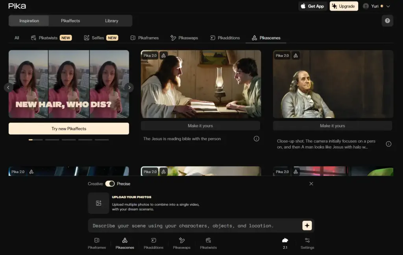Toggle the Creative/Precise switch
Viewport: 403px width, 255px height.
click(x=110, y=184)
